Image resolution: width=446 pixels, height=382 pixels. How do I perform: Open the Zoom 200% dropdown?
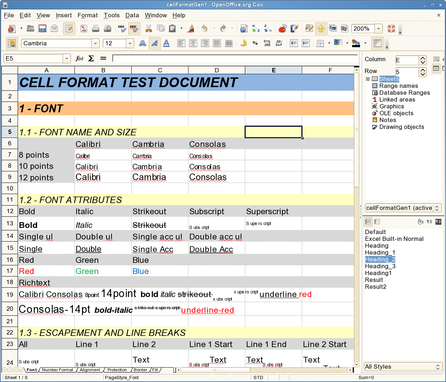click(378, 28)
